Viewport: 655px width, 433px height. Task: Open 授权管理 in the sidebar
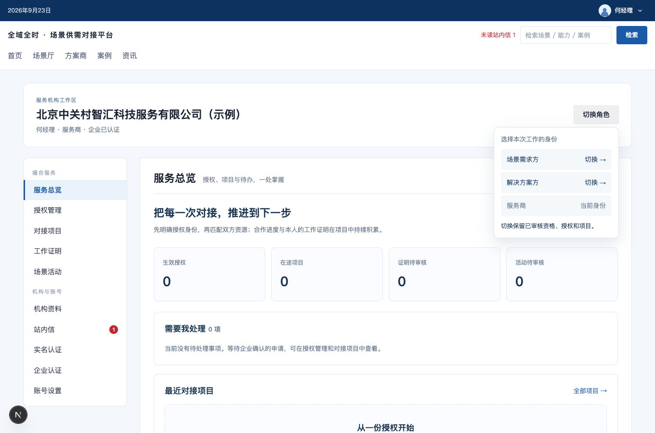coord(75,210)
